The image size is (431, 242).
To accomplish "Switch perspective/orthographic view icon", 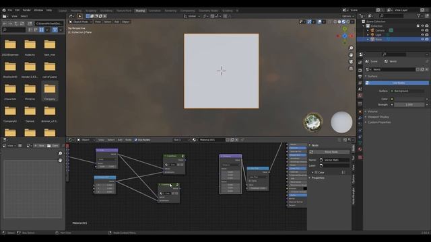I will pos(351,69).
